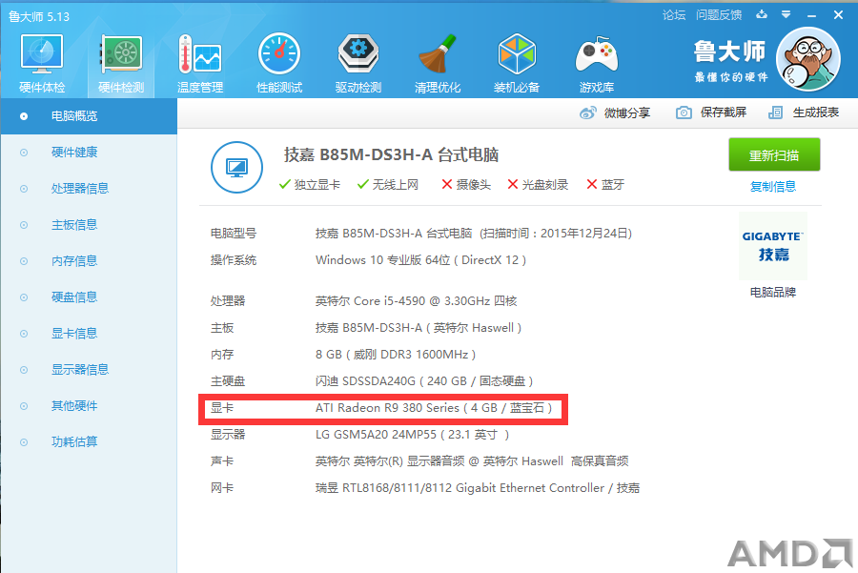The height and width of the screenshot is (573, 858).
Task: Click the 8 GB DDR3 1600MHz memory value
Action: (395, 355)
